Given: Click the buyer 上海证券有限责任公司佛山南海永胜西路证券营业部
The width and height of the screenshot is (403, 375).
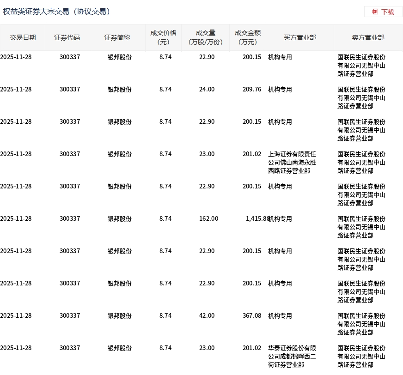Looking at the screenshot, I should (292, 162).
